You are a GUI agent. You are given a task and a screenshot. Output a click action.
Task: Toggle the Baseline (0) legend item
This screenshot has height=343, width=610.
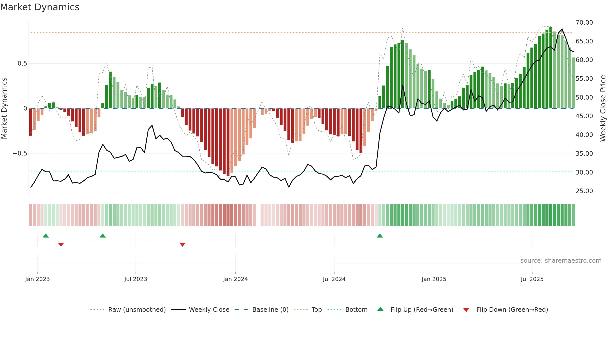pos(262,309)
